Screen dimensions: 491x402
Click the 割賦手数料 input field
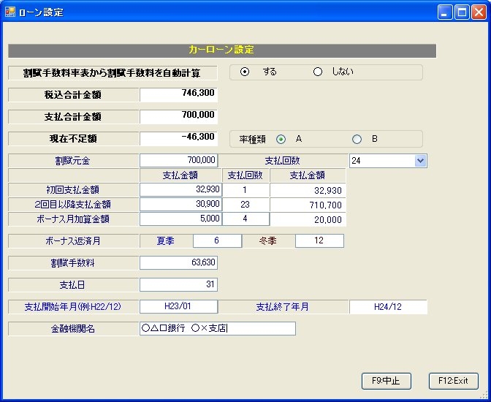(178, 263)
